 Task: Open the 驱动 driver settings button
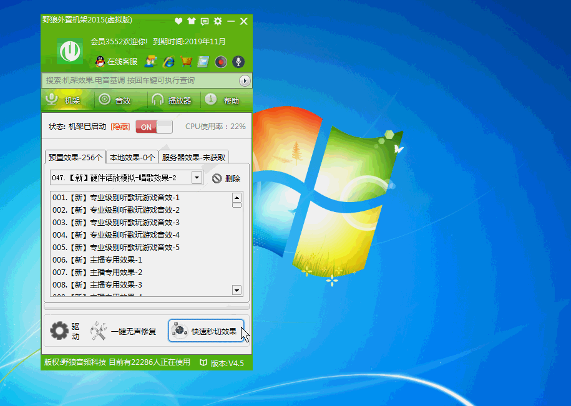tap(65, 331)
